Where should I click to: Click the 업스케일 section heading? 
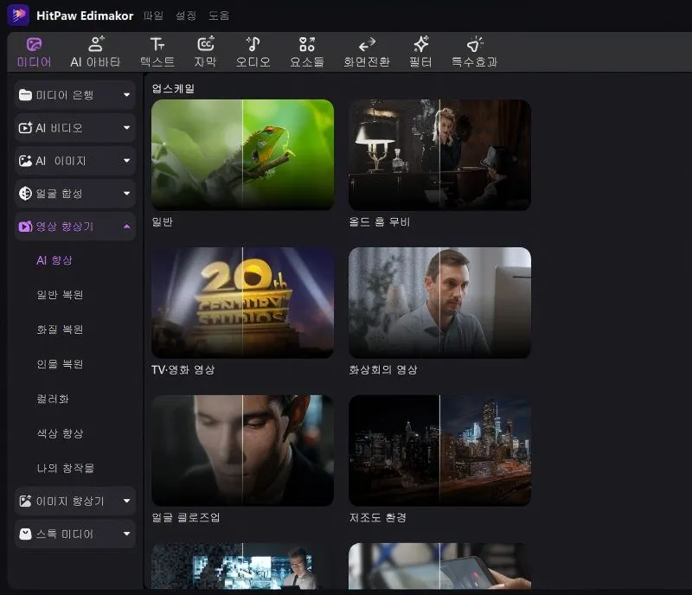click(x=173, y=89)
